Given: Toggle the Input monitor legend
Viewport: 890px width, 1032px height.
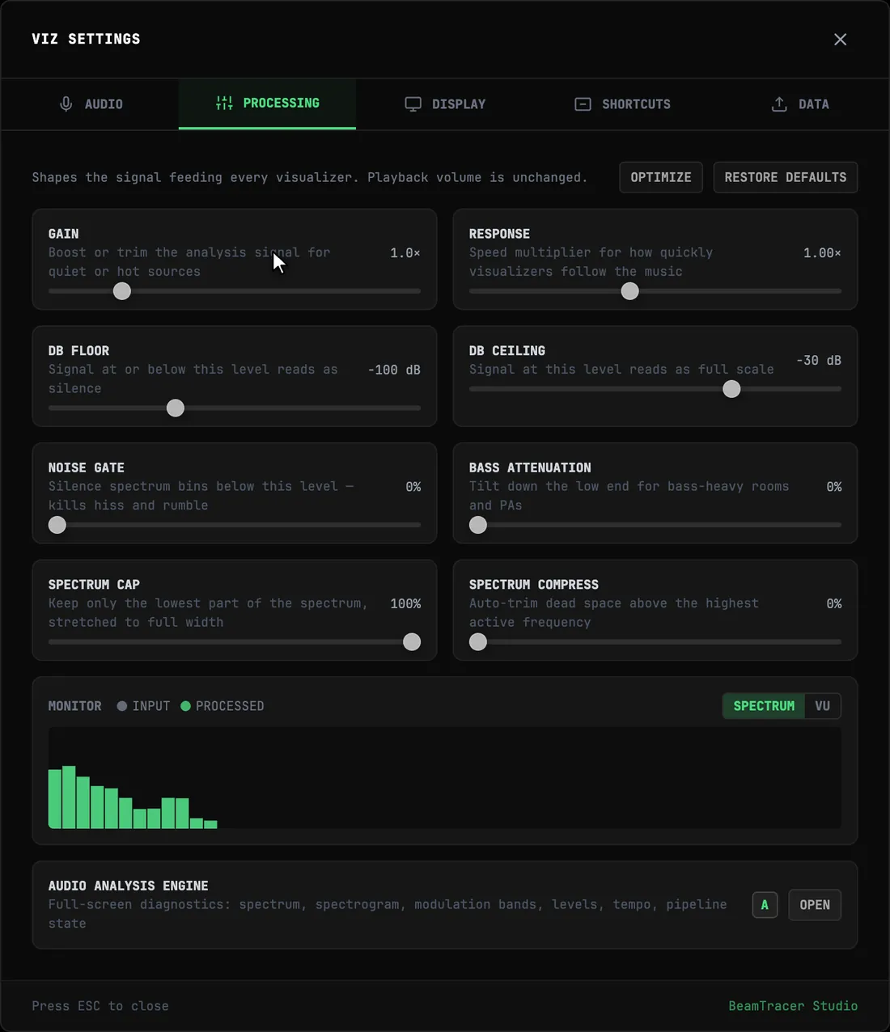Looking at the screenshot, I should pos(143,706).
